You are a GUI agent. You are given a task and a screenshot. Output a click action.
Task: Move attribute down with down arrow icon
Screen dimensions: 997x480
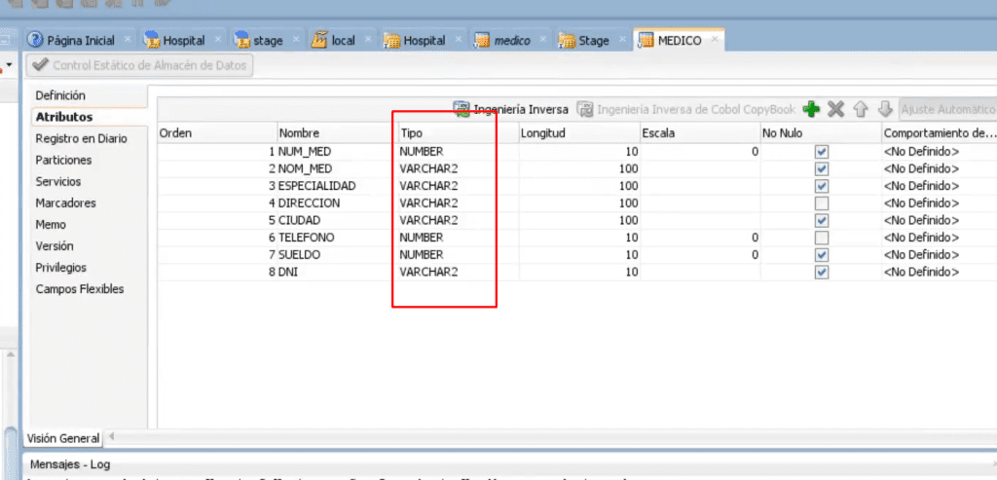[x=885, y=109]
